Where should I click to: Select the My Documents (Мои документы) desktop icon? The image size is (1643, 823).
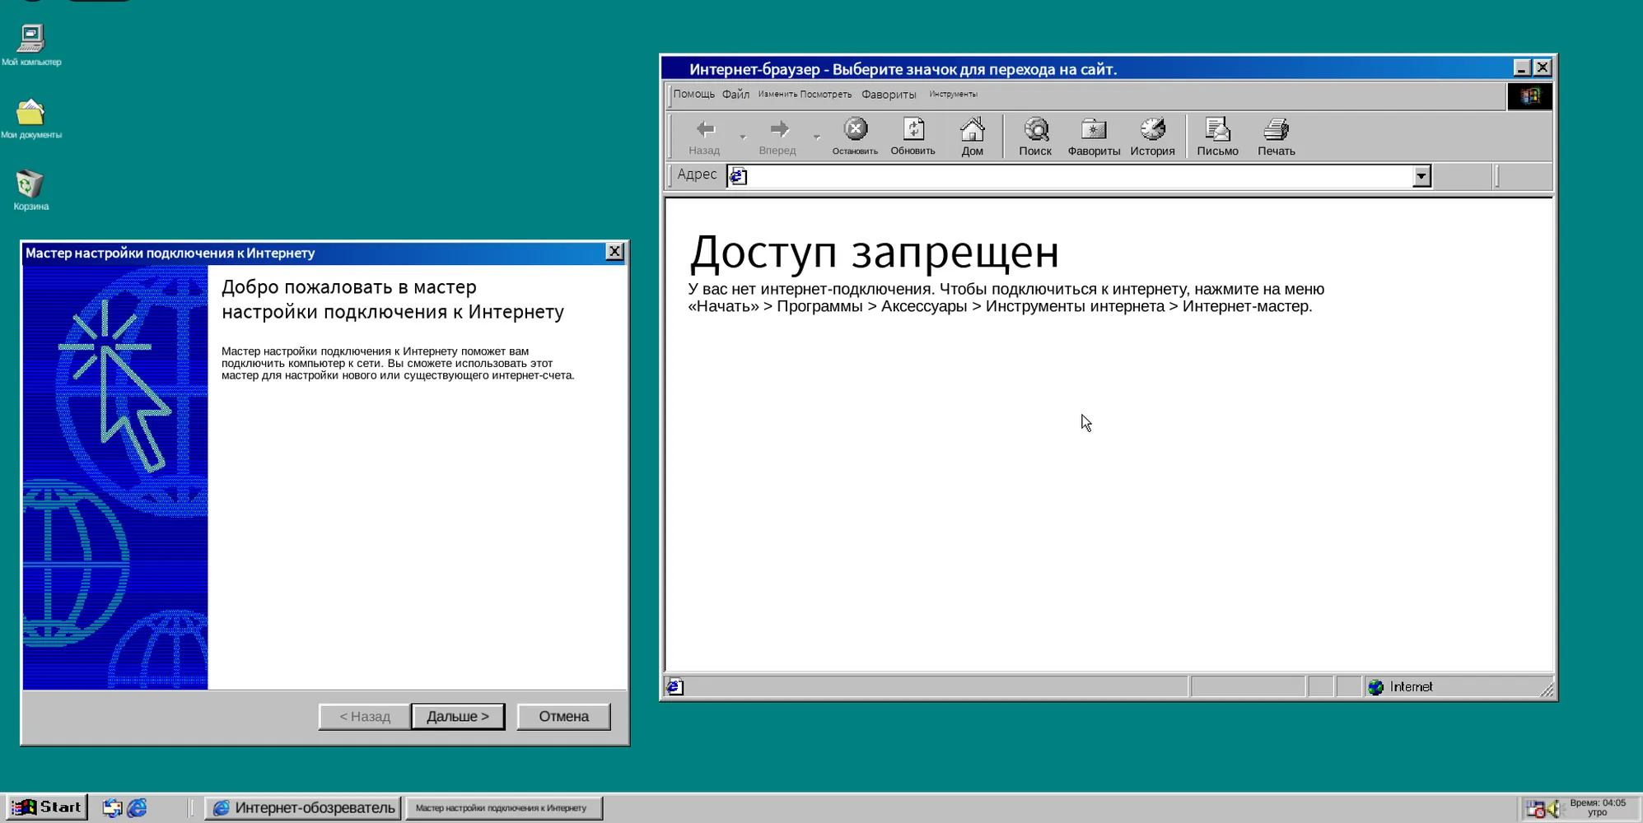click(31, 119)
